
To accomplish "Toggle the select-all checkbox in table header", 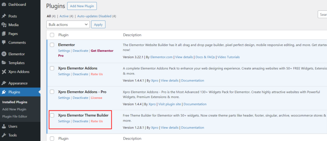I will point(52,35).
